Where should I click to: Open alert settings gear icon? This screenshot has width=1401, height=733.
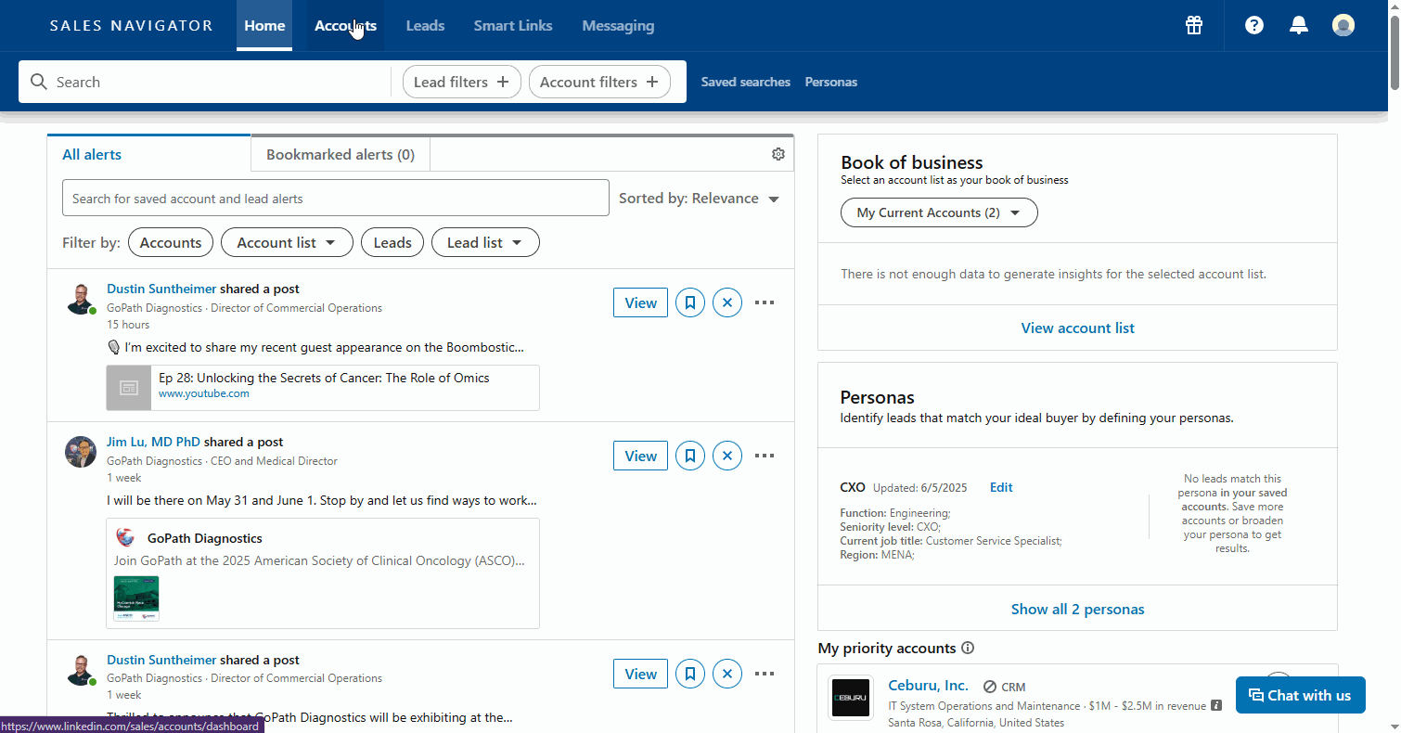[x=778, y=154]
